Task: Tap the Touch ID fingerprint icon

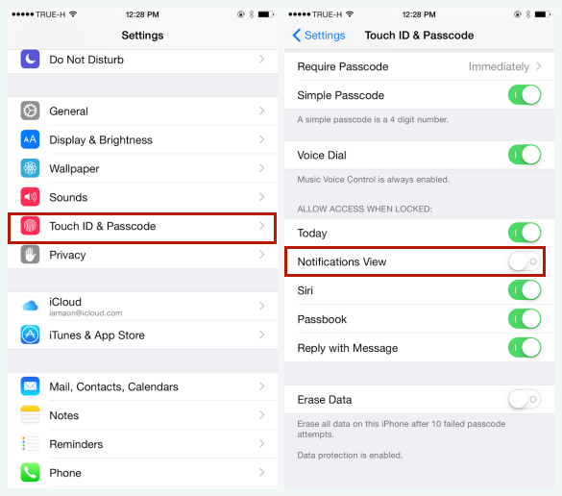Action: click(30, 226)
